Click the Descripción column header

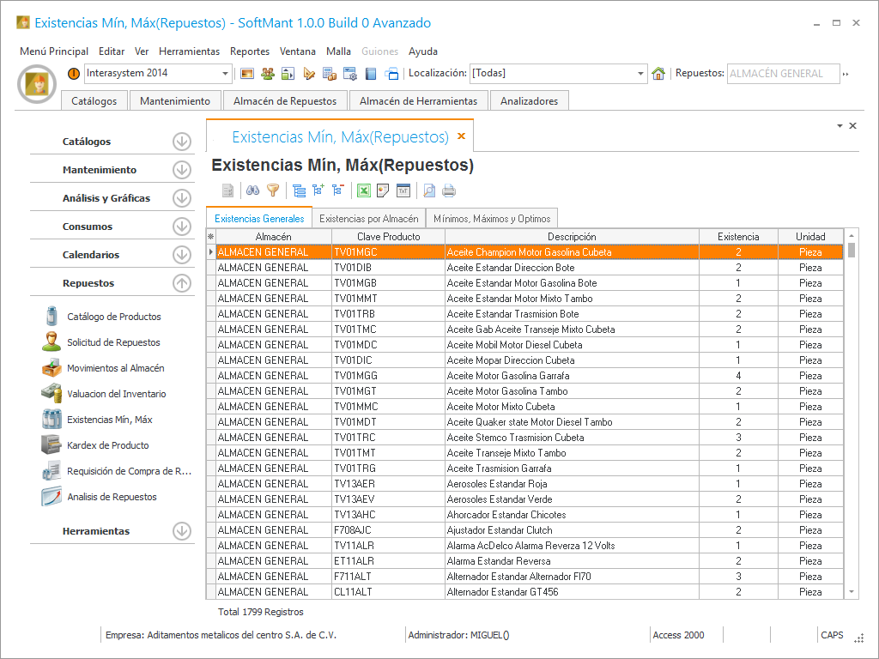(572, 237)
